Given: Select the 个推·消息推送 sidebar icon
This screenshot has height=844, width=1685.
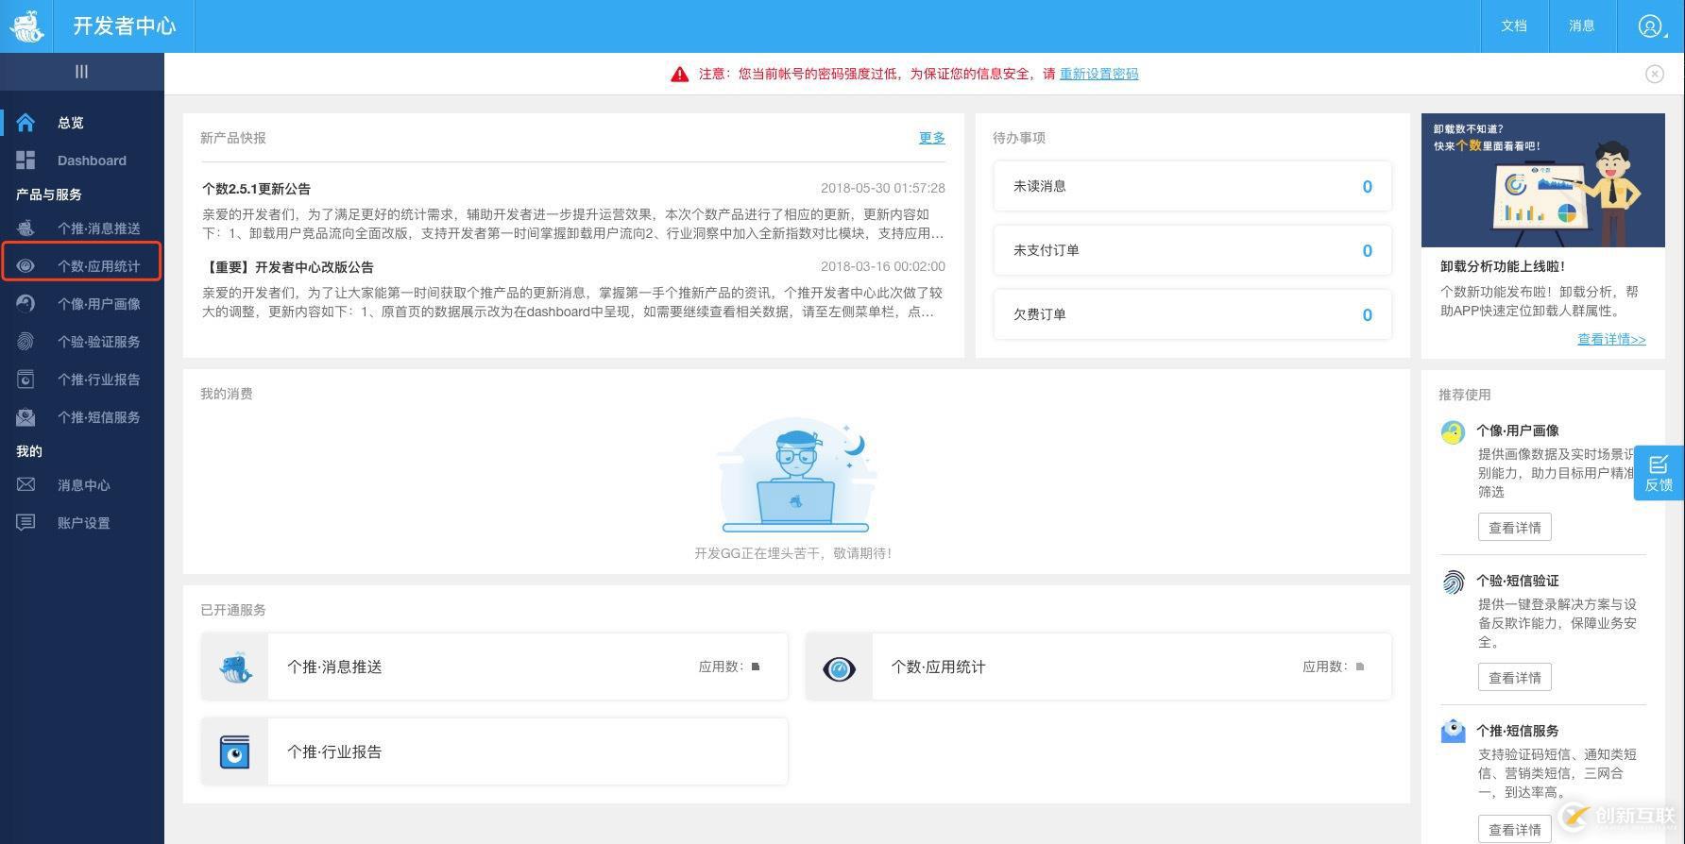Looking at the screenshot, I should click(26, 228).
